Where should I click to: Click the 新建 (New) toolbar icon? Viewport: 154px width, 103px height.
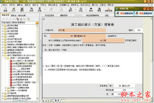tap(5, 9)
